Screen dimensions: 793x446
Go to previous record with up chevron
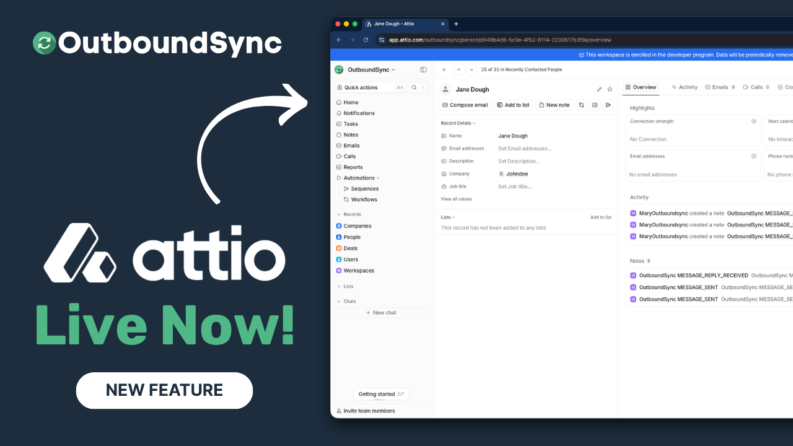[x=459, y=70]
